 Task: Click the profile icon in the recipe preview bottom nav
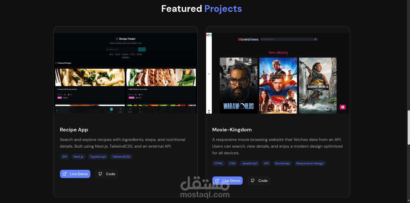point(140,109)
